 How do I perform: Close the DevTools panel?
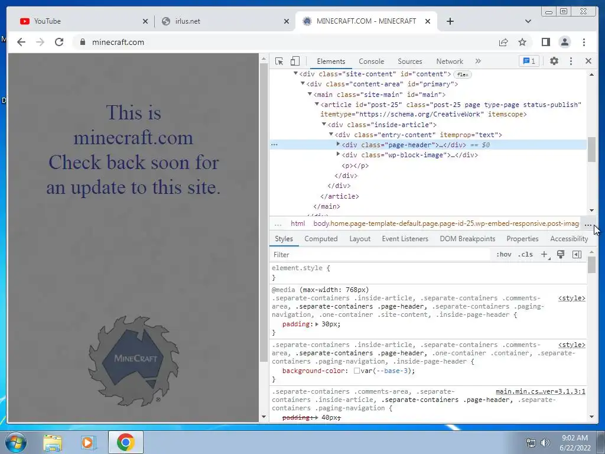588,61
